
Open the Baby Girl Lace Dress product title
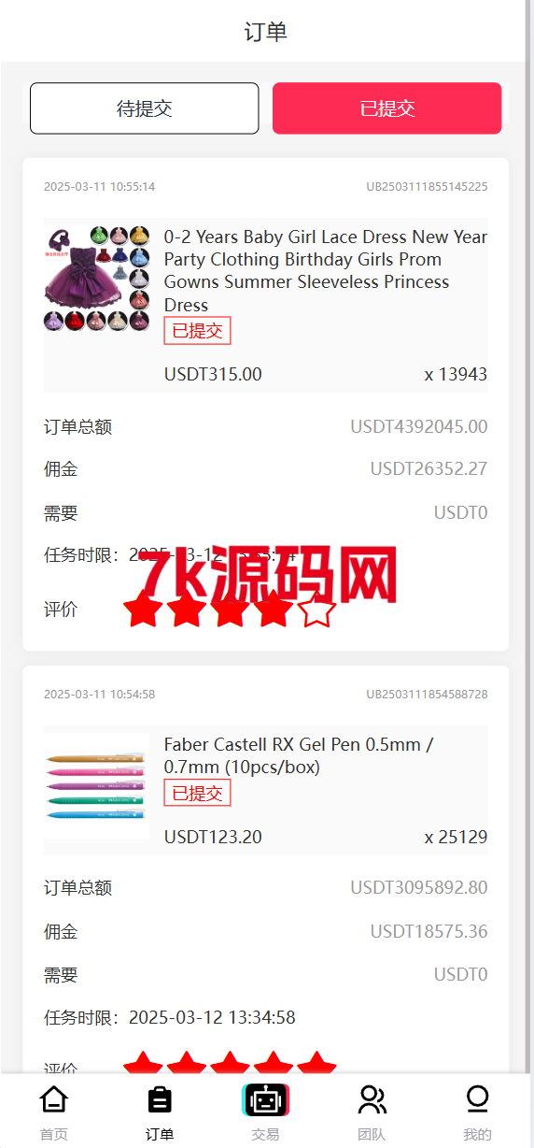pos(326,271)
